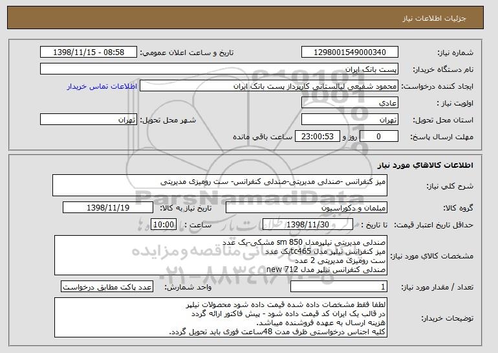Image resolution: width=498 pixels, height=353 pixels.
Task: Click the buyer organization field 'پست بانک ایران'
Action: point(219,69)
